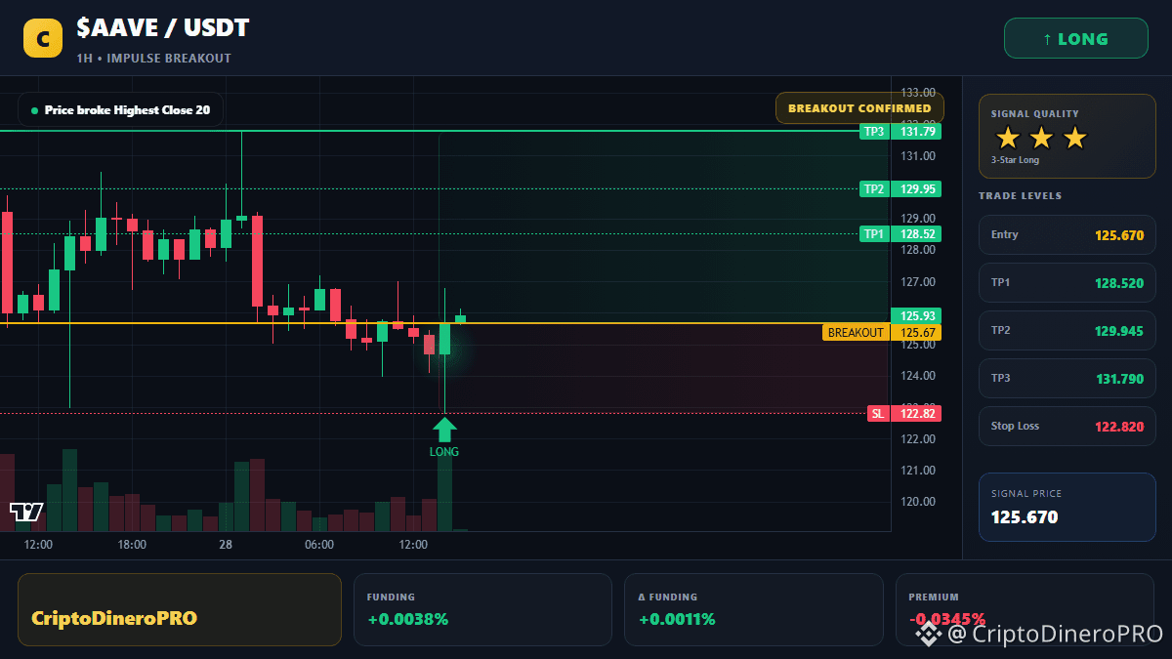Click the 131.00 price axis label

pos(918,156)
